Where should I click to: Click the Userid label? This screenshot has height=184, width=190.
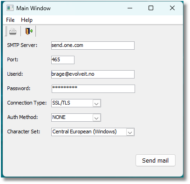coord(15,74)
